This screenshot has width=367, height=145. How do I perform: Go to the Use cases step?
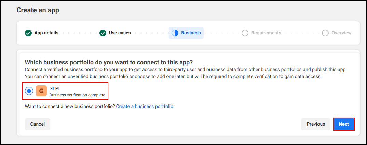120,33
